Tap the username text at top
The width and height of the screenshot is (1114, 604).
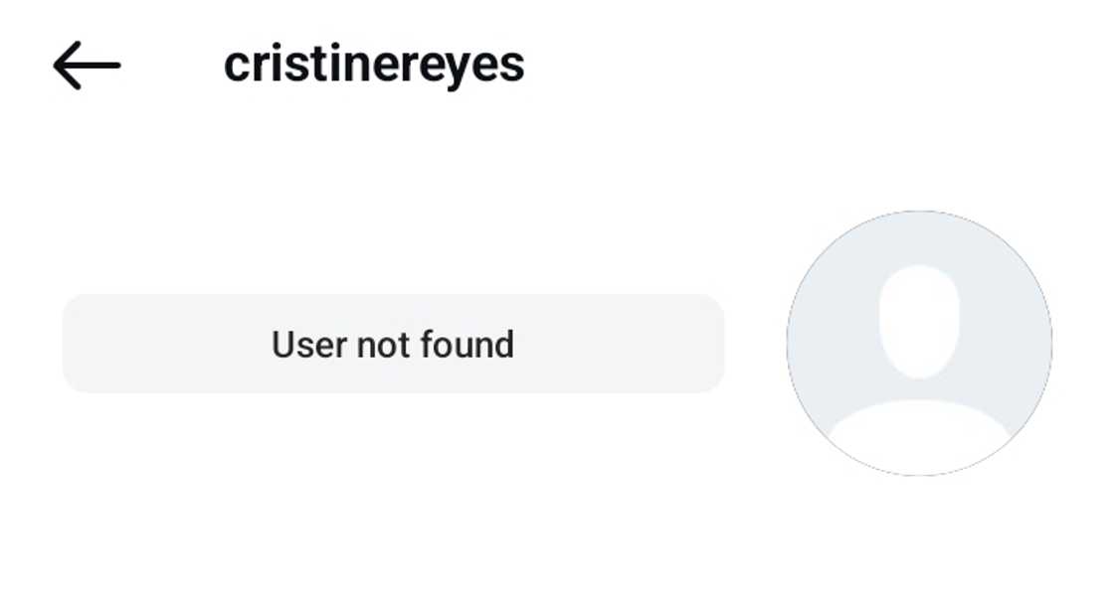tap(374, 66)
